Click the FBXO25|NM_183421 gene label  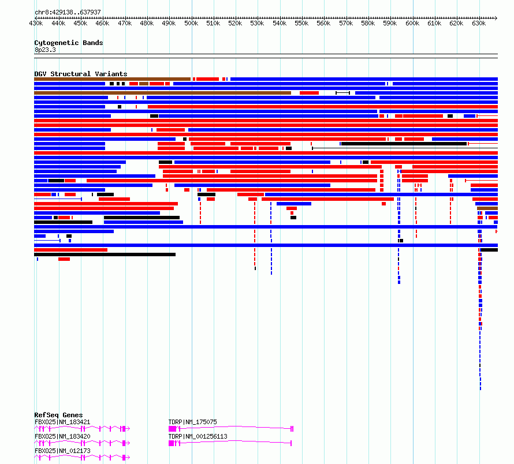coord(62,422)
